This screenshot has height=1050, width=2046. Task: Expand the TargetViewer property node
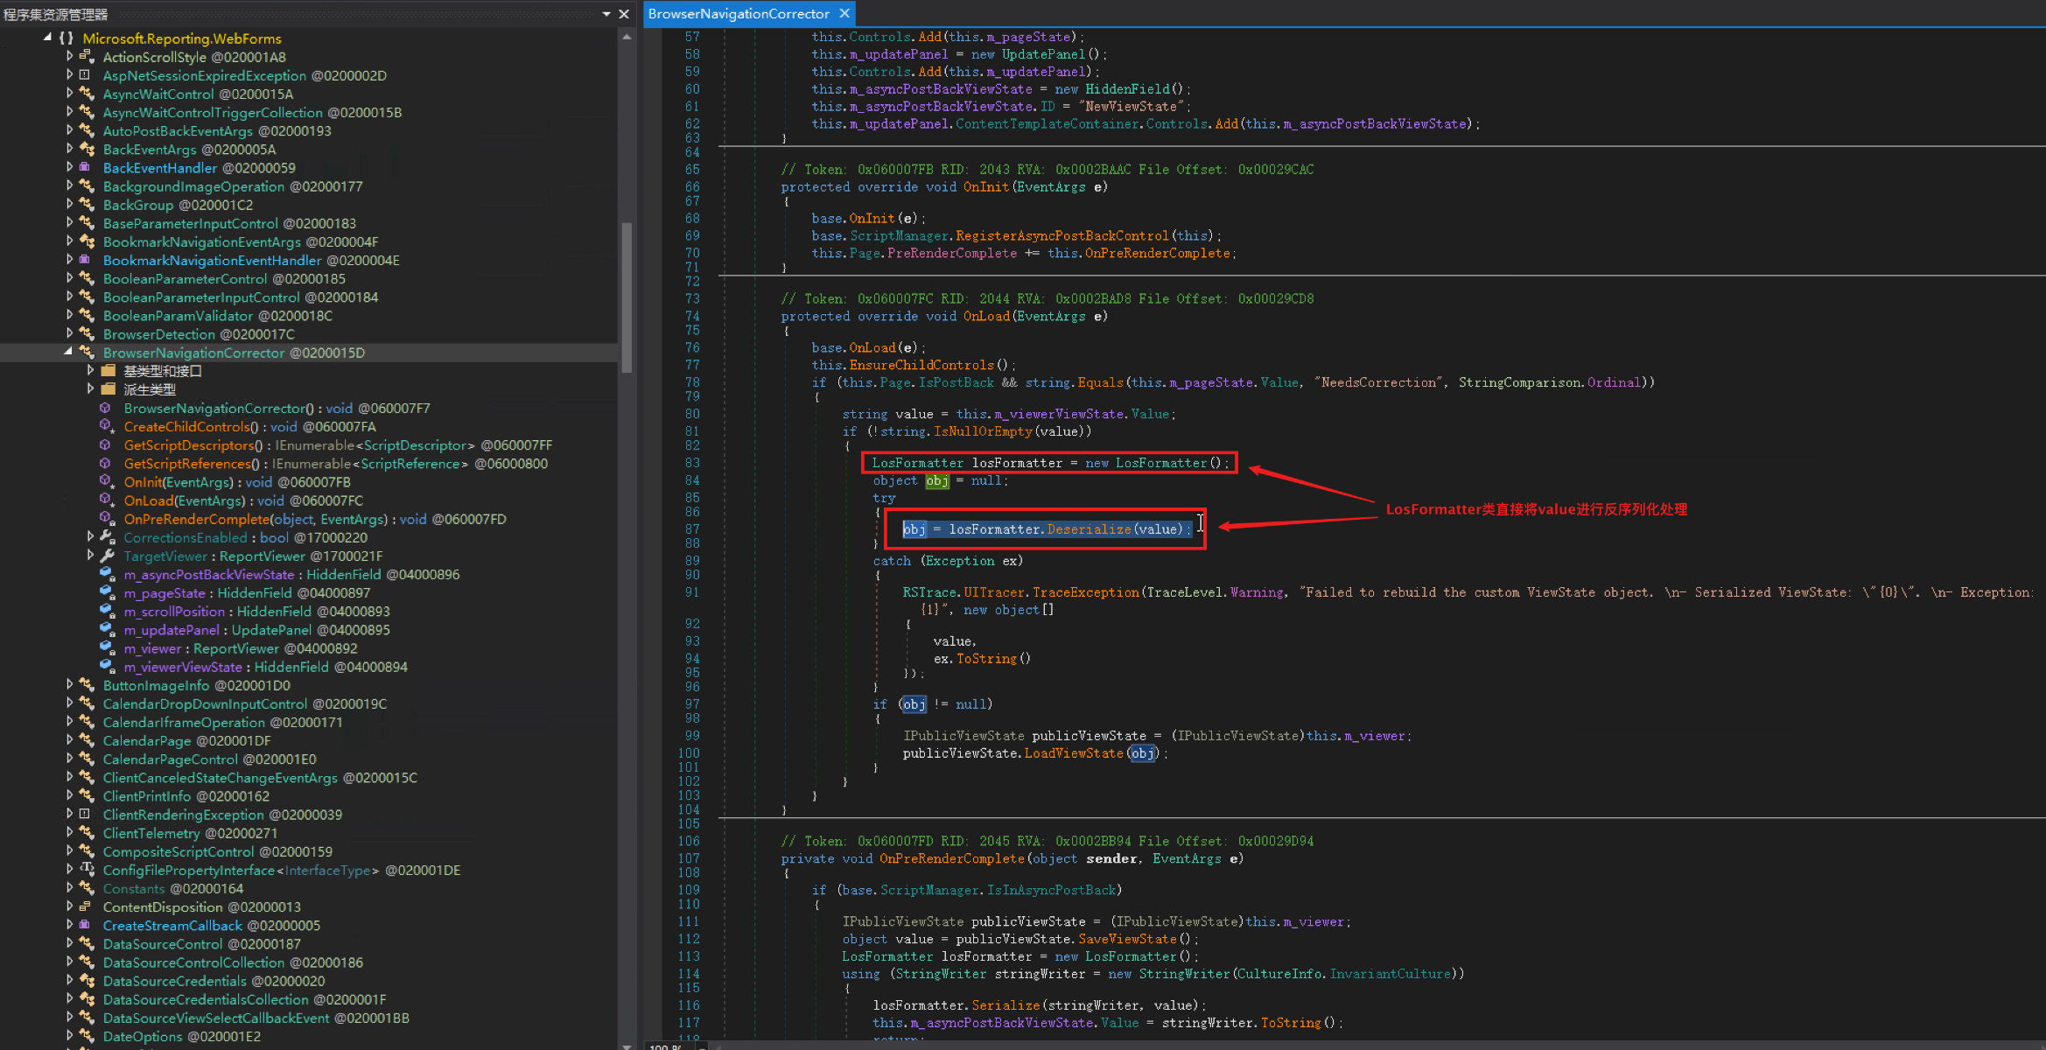coord(90,556)
